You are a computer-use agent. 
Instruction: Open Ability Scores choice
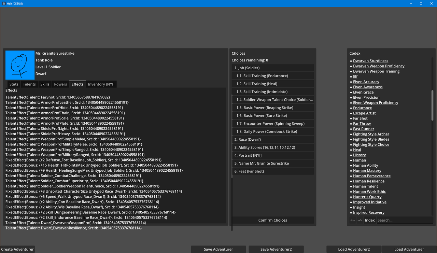[x=273, y=147]
